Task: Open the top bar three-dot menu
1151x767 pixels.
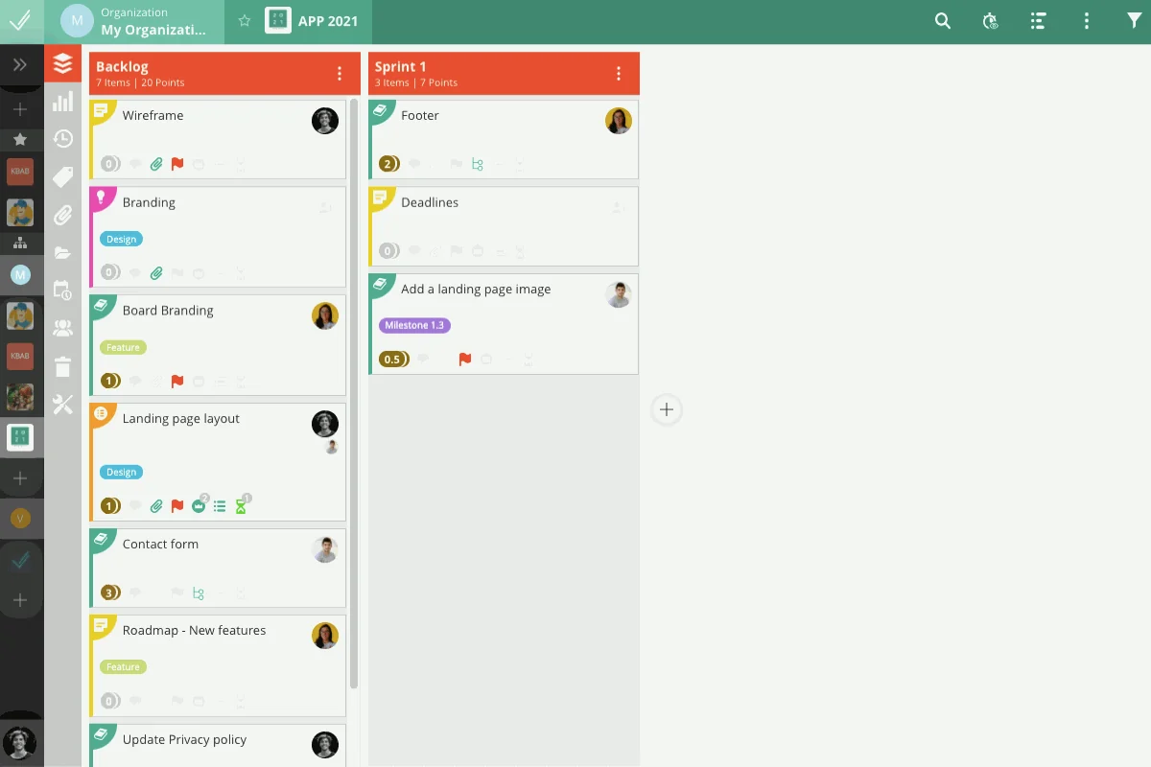Action: pyautogui.click(x=1087, y=21)
